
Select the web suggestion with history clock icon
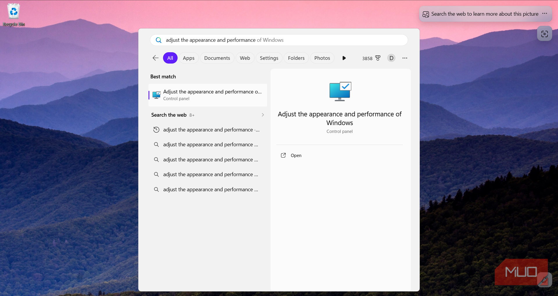[x=208, y=130]
